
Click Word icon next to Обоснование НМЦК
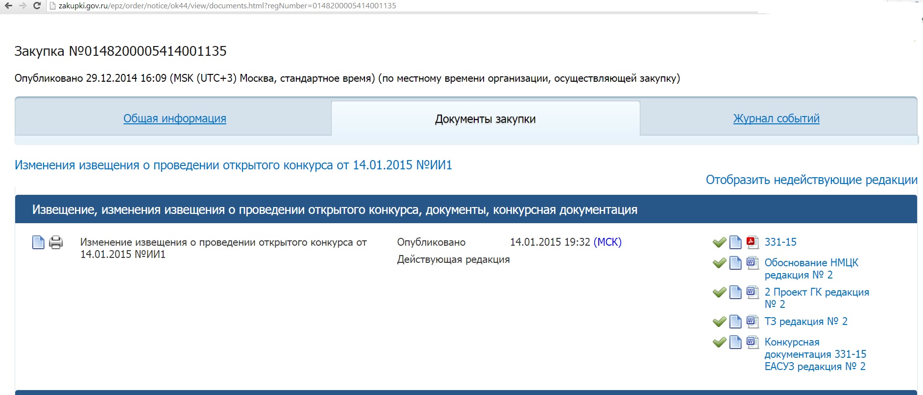pyautogui.click(x=752, y=263)
